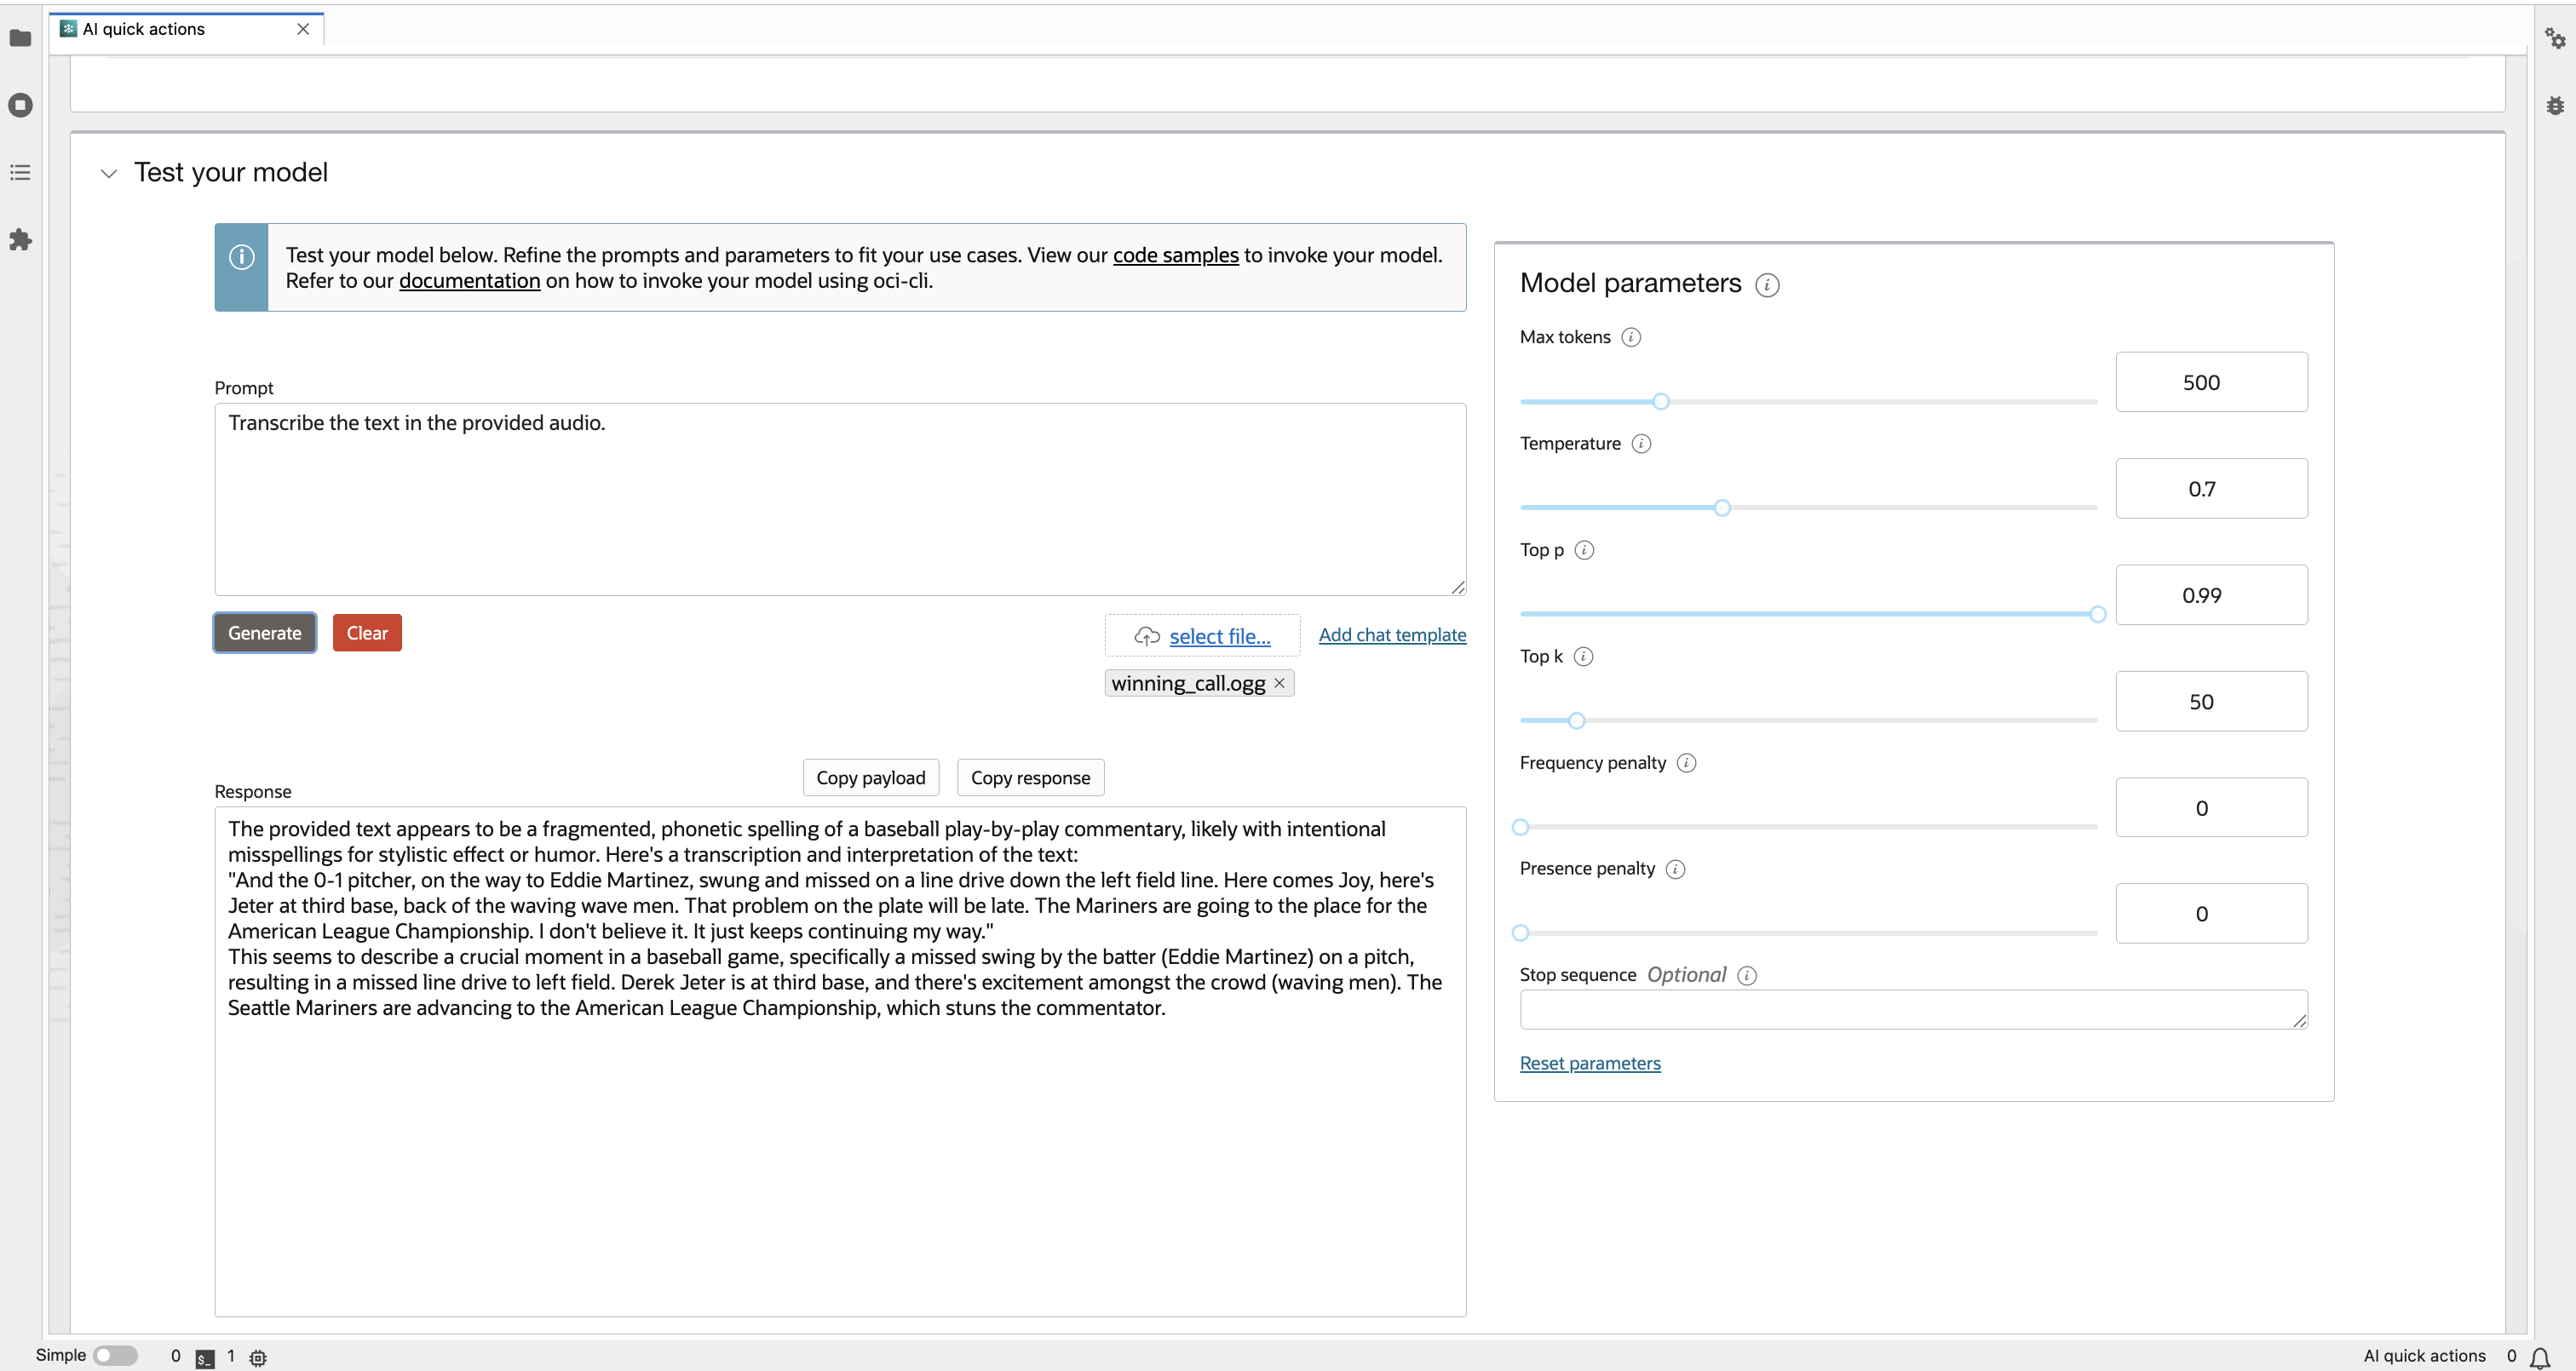The height and width of the screenshot is (1371, 2576).
Task: Open the debugger bug icon
Action: click(x=2554, y=105)
